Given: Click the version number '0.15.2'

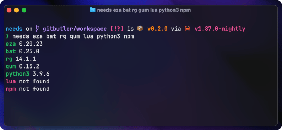Looking at the screenshot, I should 29,66.
